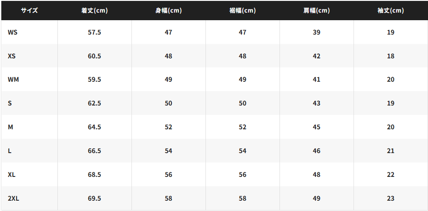Select sleeve length 23 in 2XL row
This screenshot has height=211, width=428.
[391, 198]
